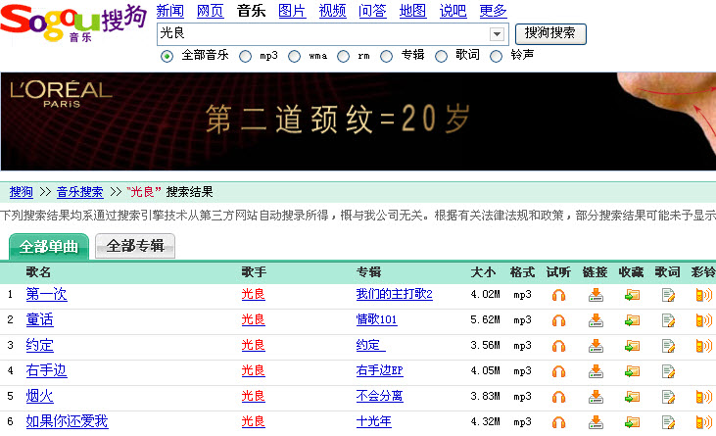Screen dimensions: 716x436
Task: Open the L'Oréal Paris banner ad
Action: [x=358, y=121]
